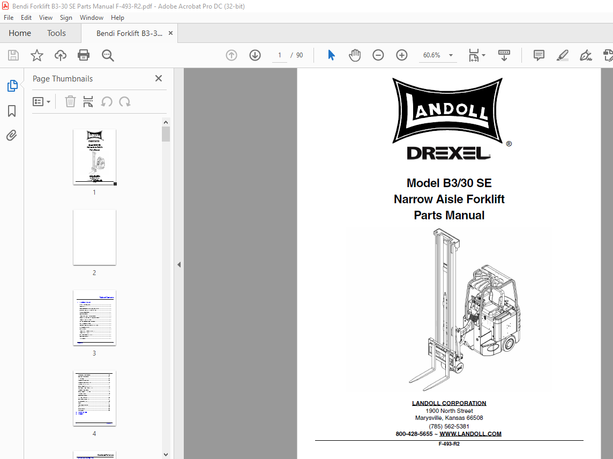This screenshot has height=459, width=613.
Task: Click the Model B3/30 SE title text
Action: tap(449, 183)
